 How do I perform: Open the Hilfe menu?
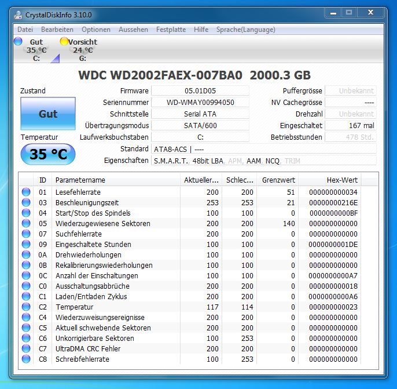(x=201, y=30)
